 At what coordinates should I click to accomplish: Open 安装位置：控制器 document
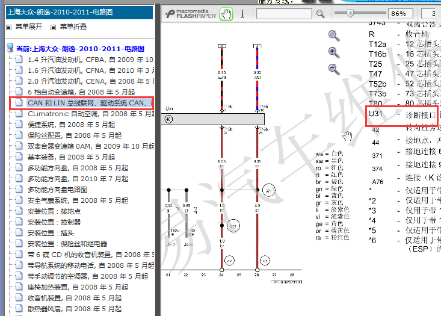[54, 222]
